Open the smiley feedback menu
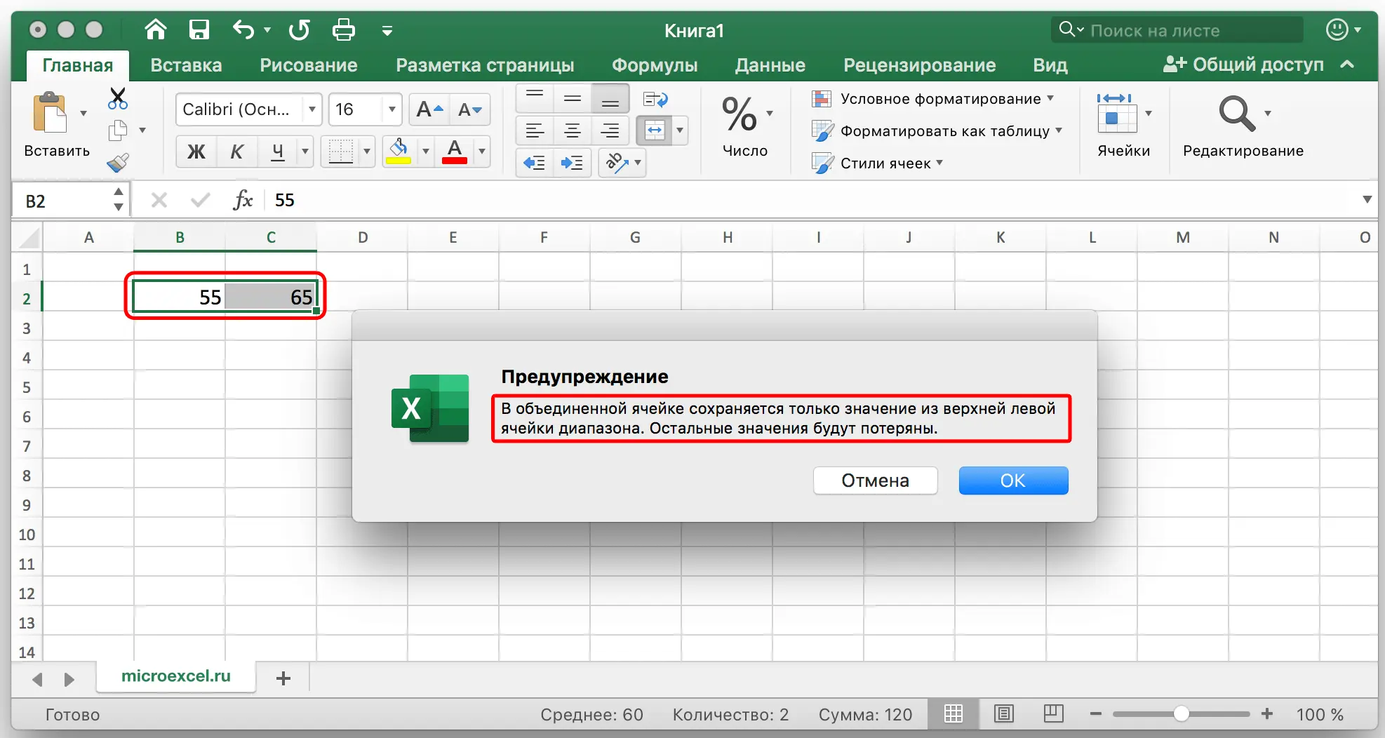The height and width of the screenshot is (738, 1385). click(x=1343, y=30)
